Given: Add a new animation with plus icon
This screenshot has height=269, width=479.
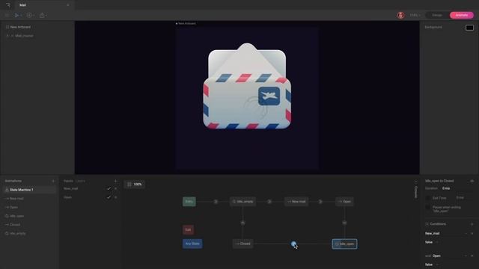Looking at the screenshot, I should pos(53,181).
